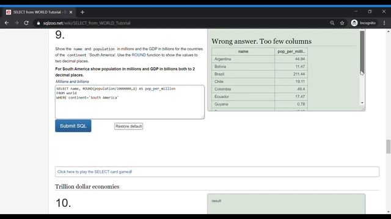Click the 'Trillion dollar economies' heading
The image size is (391, 219).
pyautogui.click(x=87, y=187)
